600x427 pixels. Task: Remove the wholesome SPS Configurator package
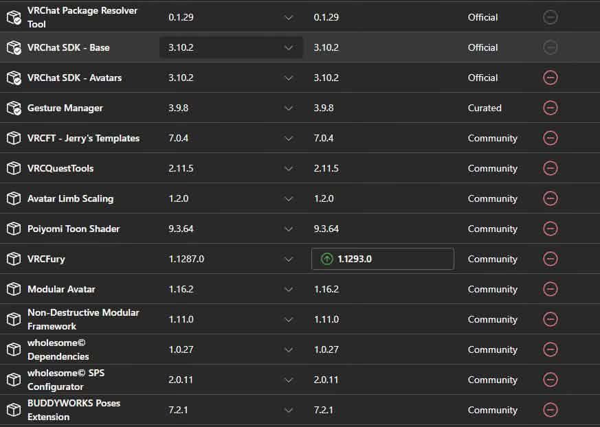pos(551,380)
